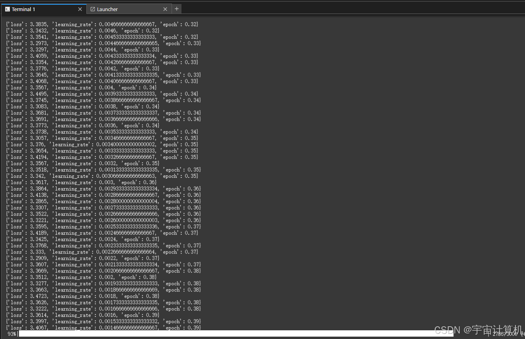The image size is (525, 339).
Task: Select log line with loss 3.3835
Action: click(102, 24)
